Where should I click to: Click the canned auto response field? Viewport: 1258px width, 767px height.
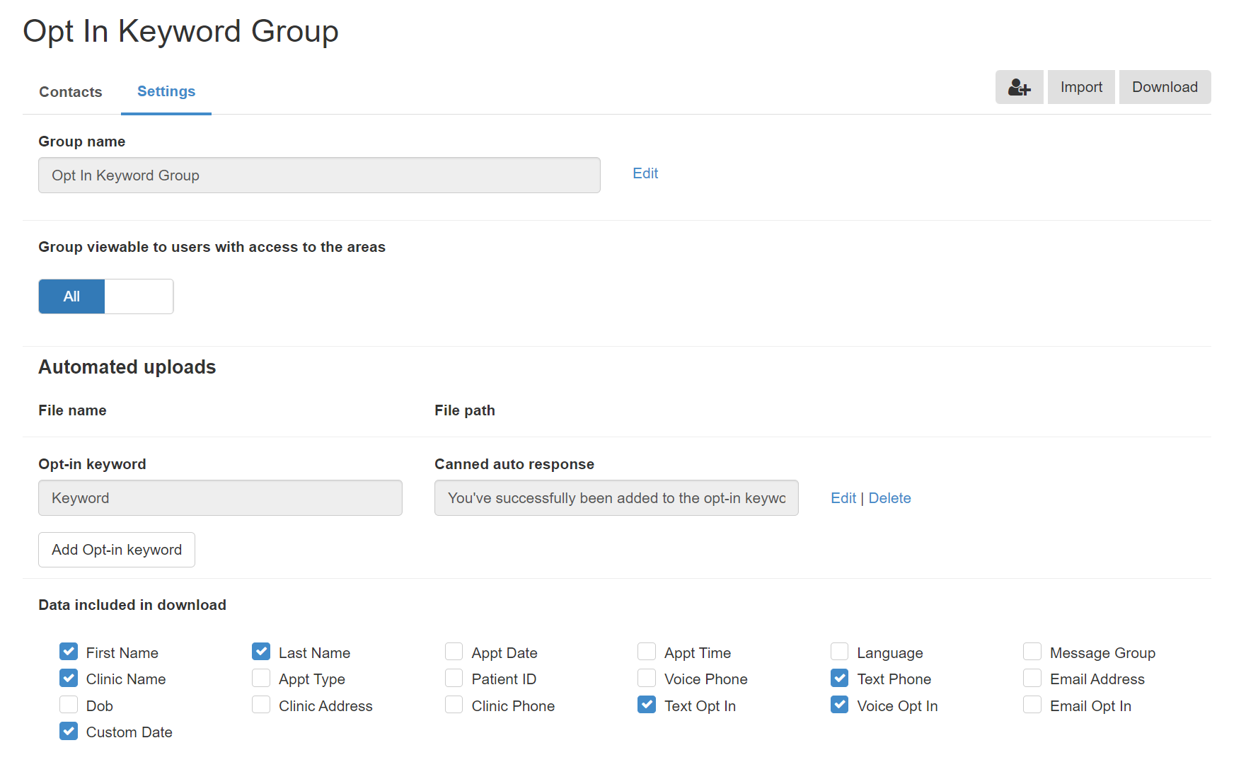click(x=616, y=498)
